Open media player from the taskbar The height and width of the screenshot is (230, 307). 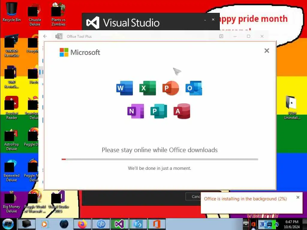[x=45, y=224]
